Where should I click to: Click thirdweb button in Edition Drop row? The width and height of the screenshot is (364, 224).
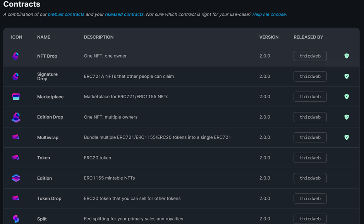[310, 117]
